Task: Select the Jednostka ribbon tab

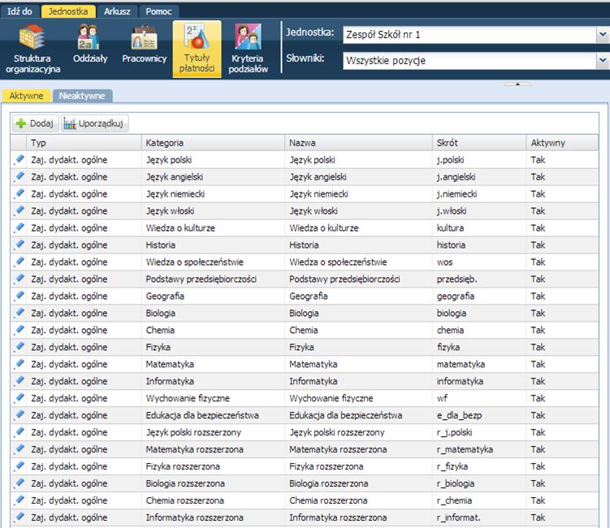Action: click(x=68, y=11)
